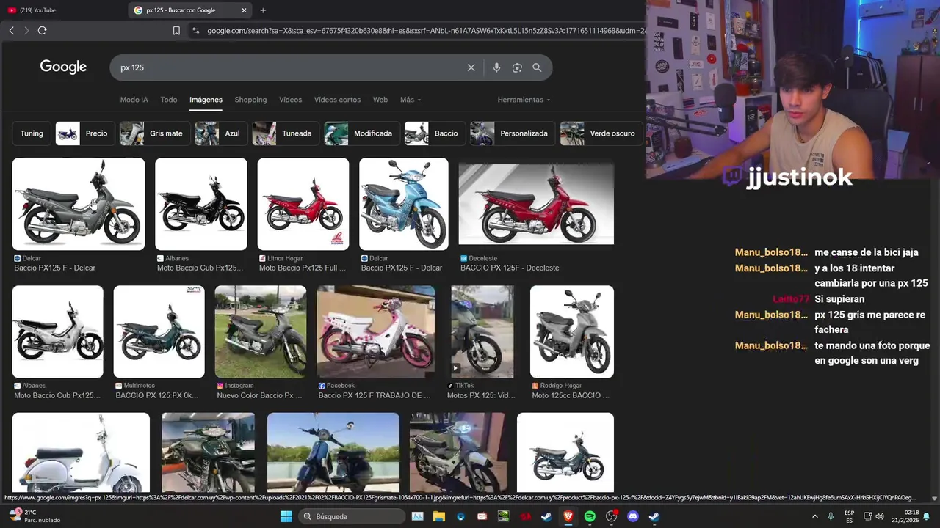Open the weather widget showing 21°C
This screenshot has width=940, height=528.
click(x=35, y=516)
